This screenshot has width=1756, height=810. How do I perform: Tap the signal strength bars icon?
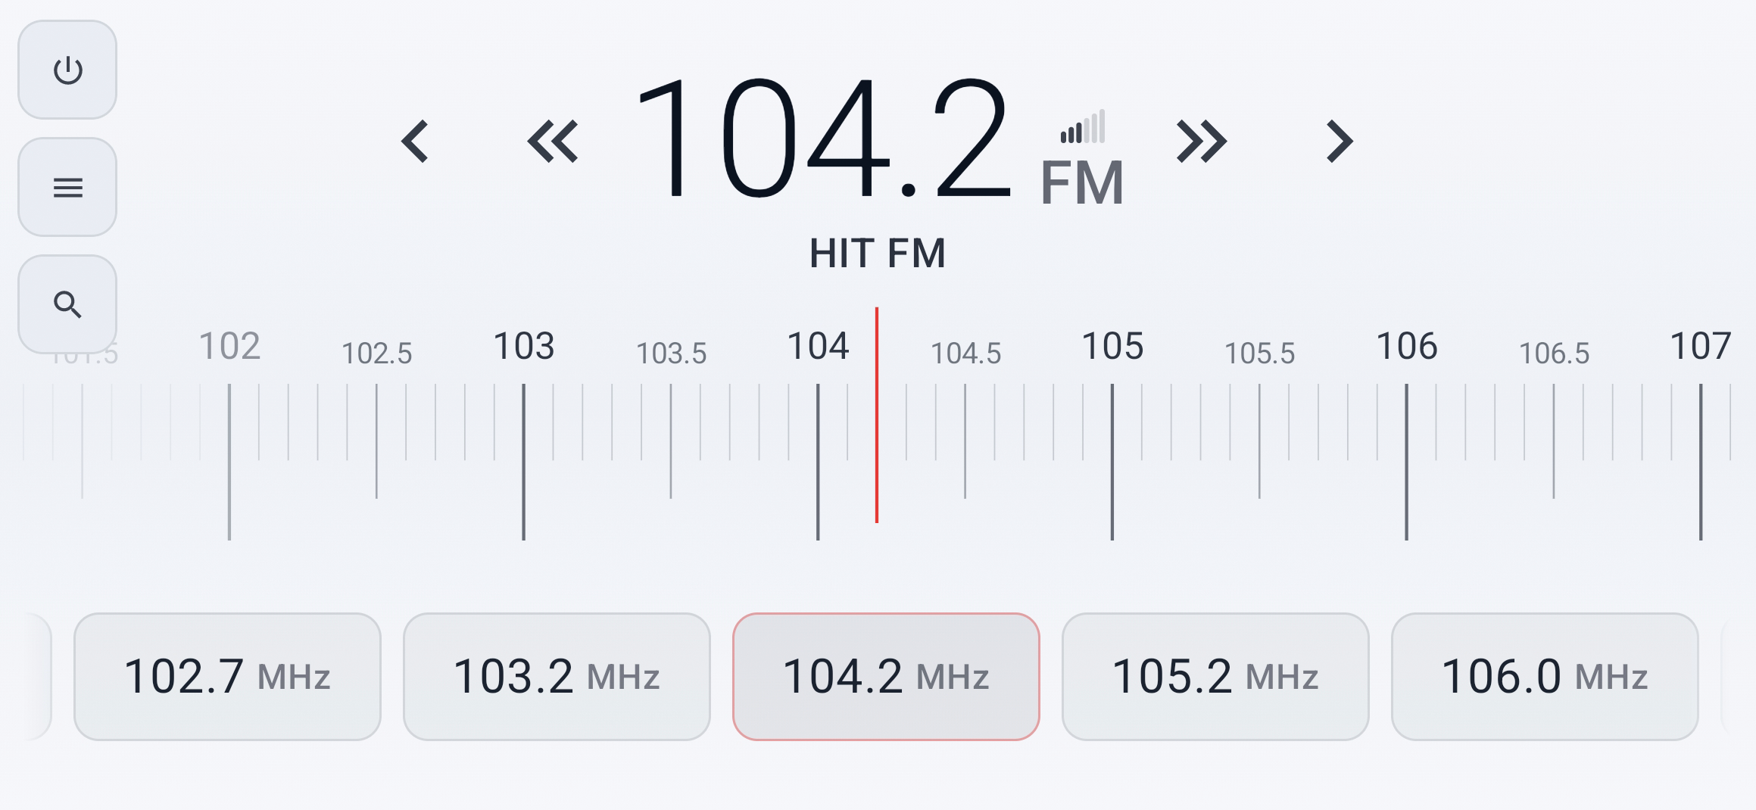(1083, 126)
